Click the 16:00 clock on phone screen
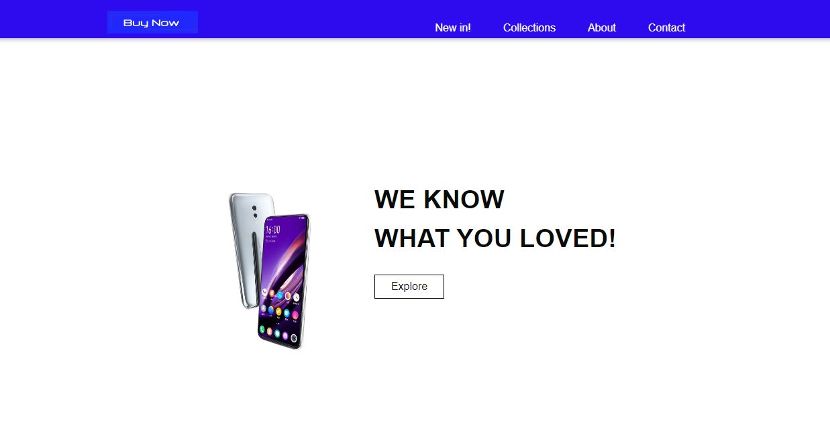830x438 pixels. click(273, 230)
